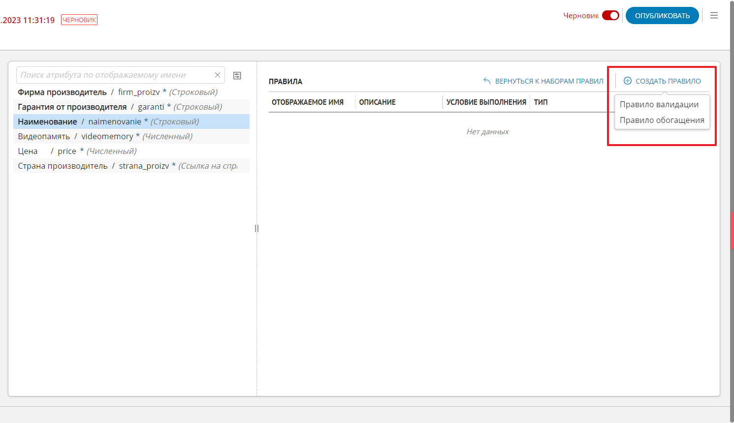This screenshot has width=734, height=423.
Task: Select Правило обогащения menu option
Action: pos(662,120)
